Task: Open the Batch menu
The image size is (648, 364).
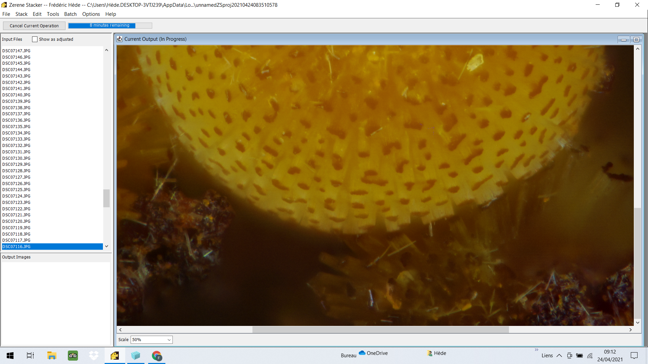Action: (x=70, y=14)
